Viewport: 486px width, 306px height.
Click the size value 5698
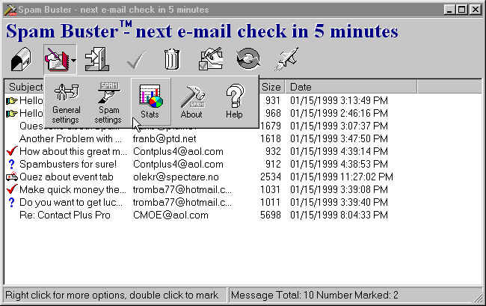(x=271, y=215)
